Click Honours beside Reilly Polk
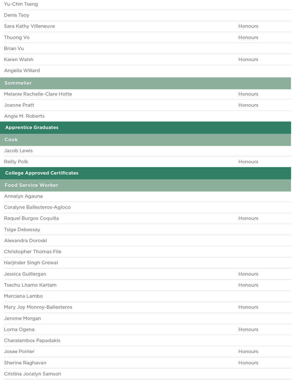 tap(248, 162)
